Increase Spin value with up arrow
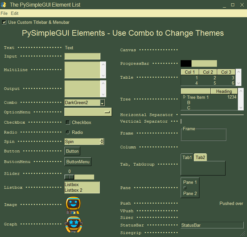 [x=102, y=140]
